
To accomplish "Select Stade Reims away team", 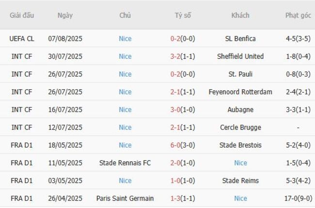I will (x=240, y=181).
